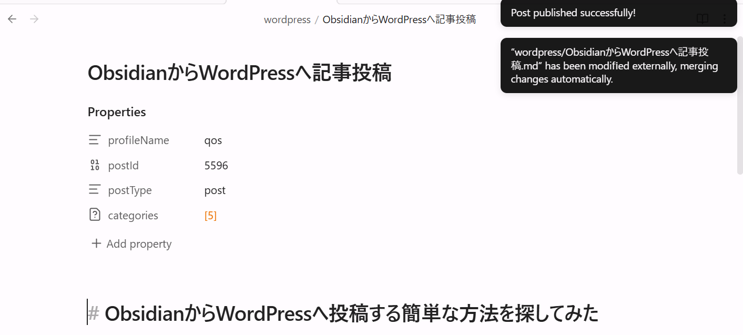Dismiss the 'modified externally' merge notification
The image size is (743, 335).
618,66
